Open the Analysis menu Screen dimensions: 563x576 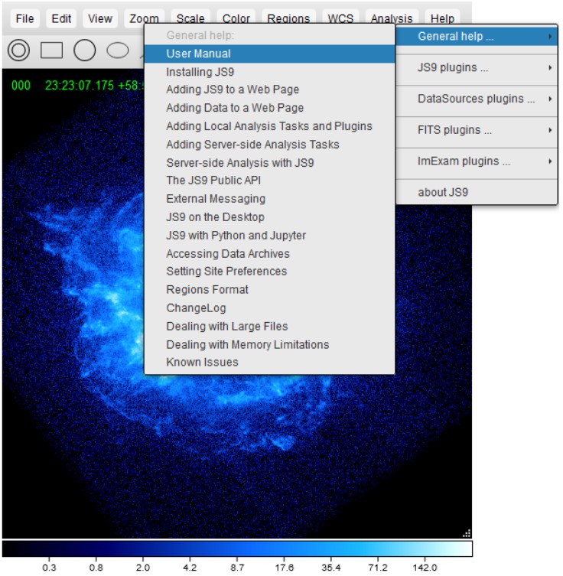click(392, 18)
